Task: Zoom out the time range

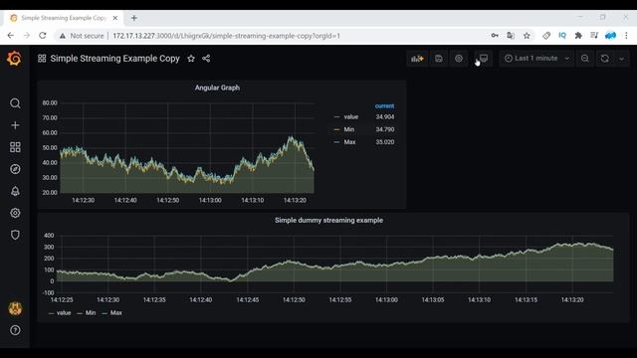Action: click(x=585, y=59)
